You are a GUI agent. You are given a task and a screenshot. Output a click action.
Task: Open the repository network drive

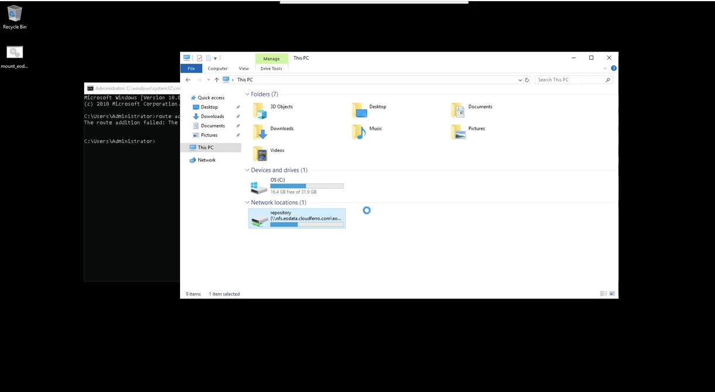coord(296,218)
